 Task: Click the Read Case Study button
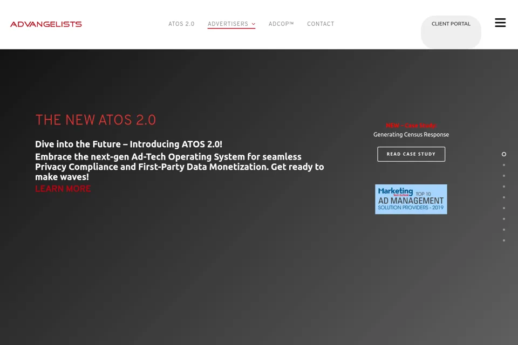[411, 154]
